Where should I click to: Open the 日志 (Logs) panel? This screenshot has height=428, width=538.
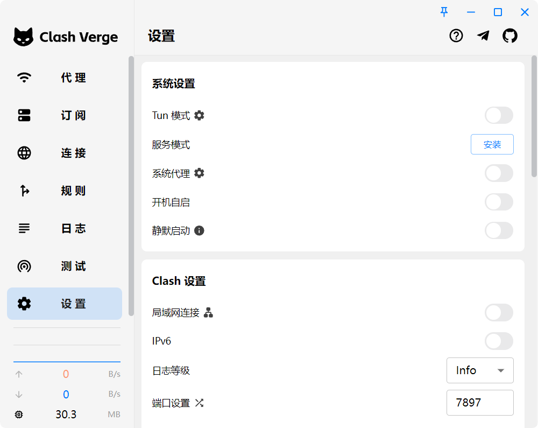(65, 228)
